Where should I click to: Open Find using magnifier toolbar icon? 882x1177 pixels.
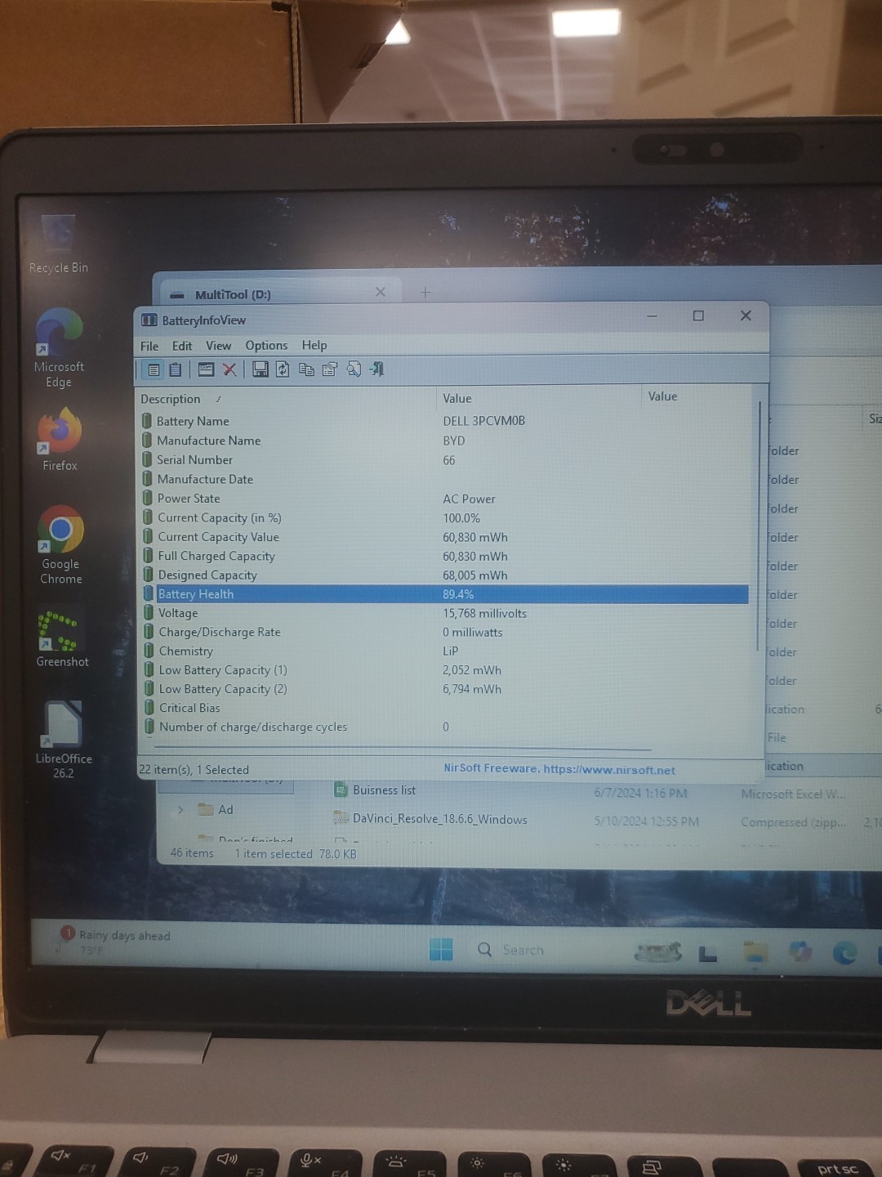point(354,369)
